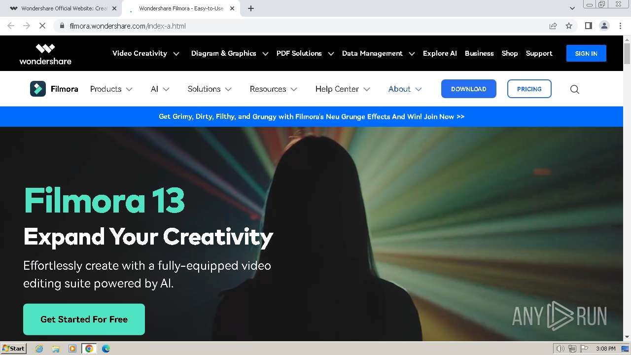Click the taskbar clock showing 3:08 PM

(605, 349)
